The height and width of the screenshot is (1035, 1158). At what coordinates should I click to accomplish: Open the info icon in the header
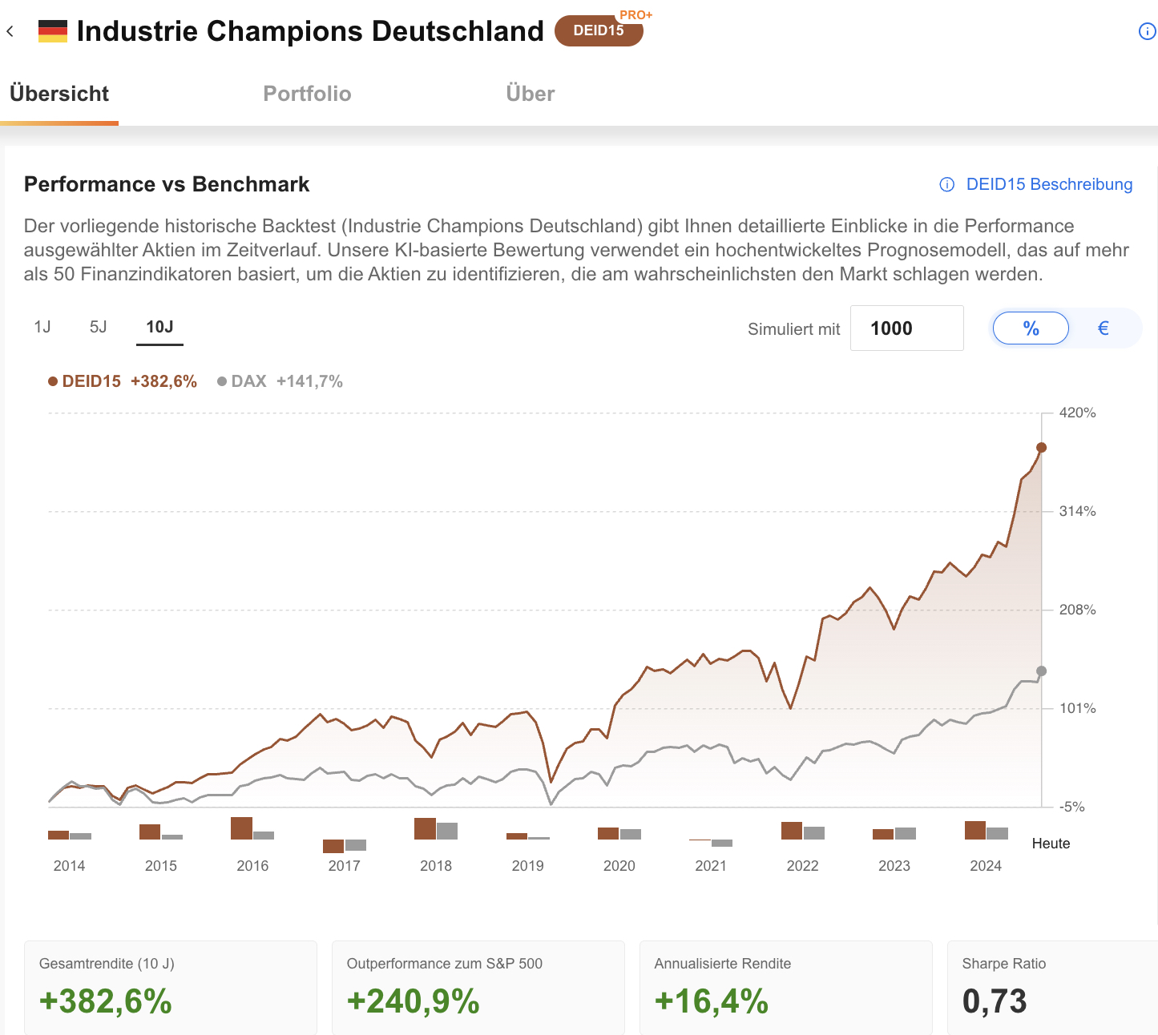1147,31
